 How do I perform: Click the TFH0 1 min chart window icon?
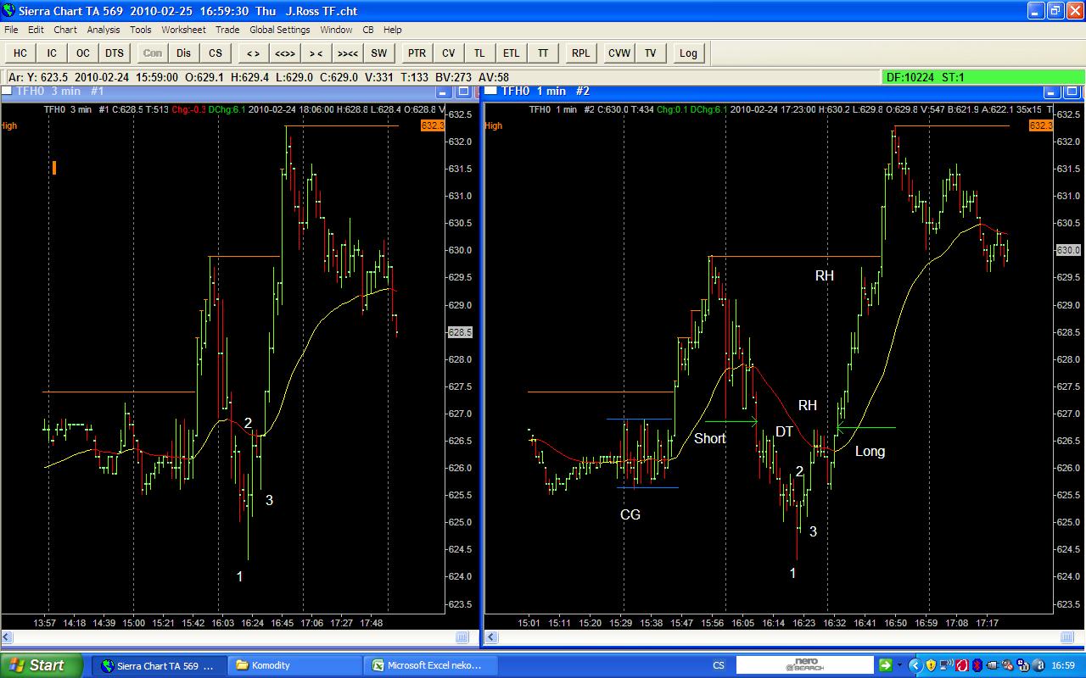point(492,91)
